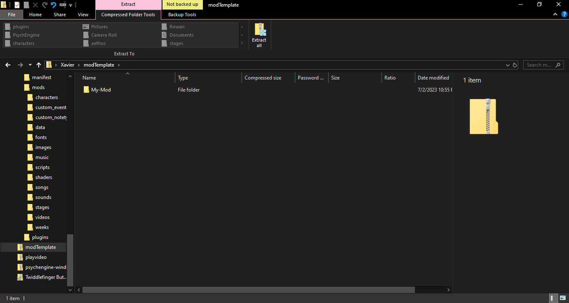Screen dimensions: 569x303
Task: Sort files by Name column header
Action: [x=89, y=78]
